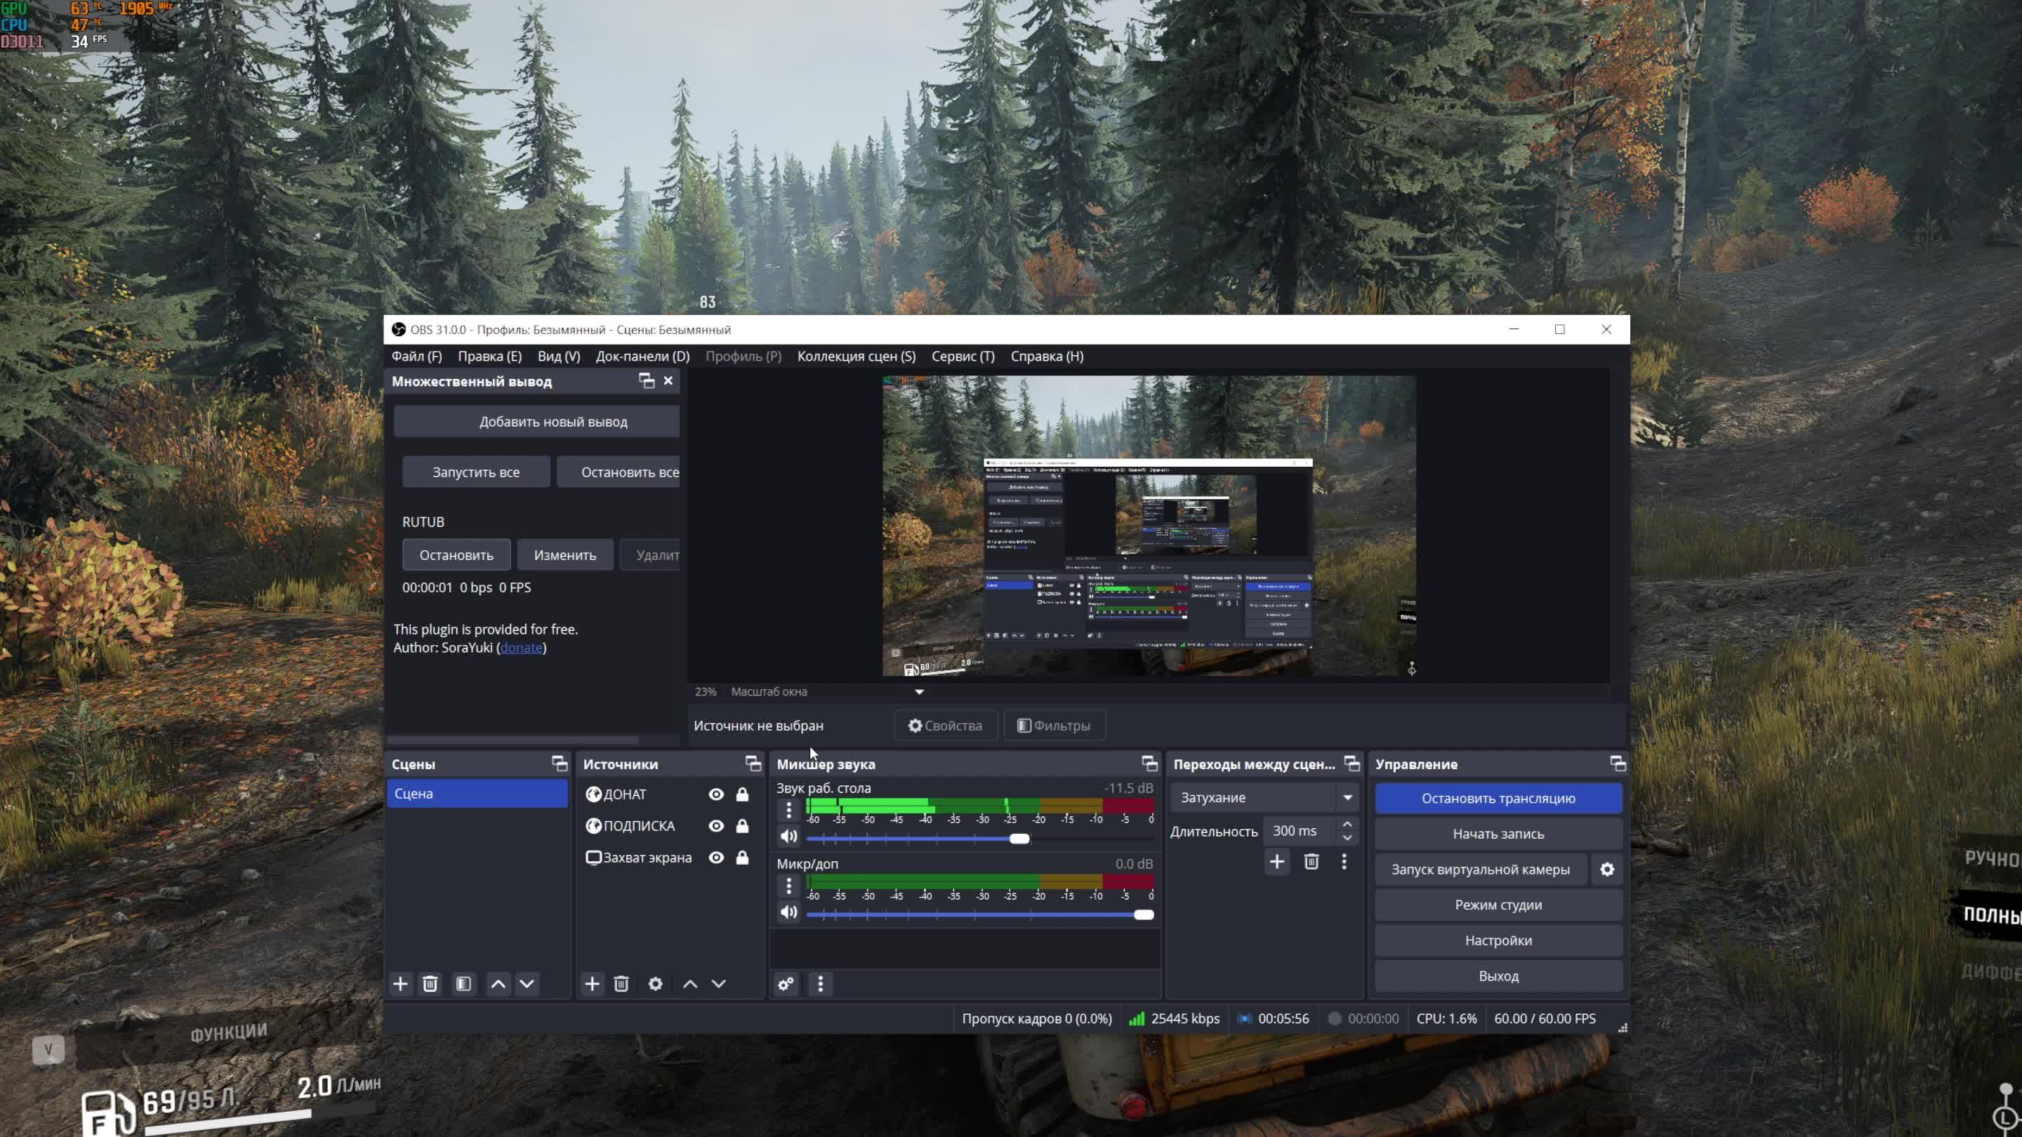The image size is (2022, 1137).
Task: Click the OBS preview canvas
Action: pyautogui.click(x=1149, y=526)
